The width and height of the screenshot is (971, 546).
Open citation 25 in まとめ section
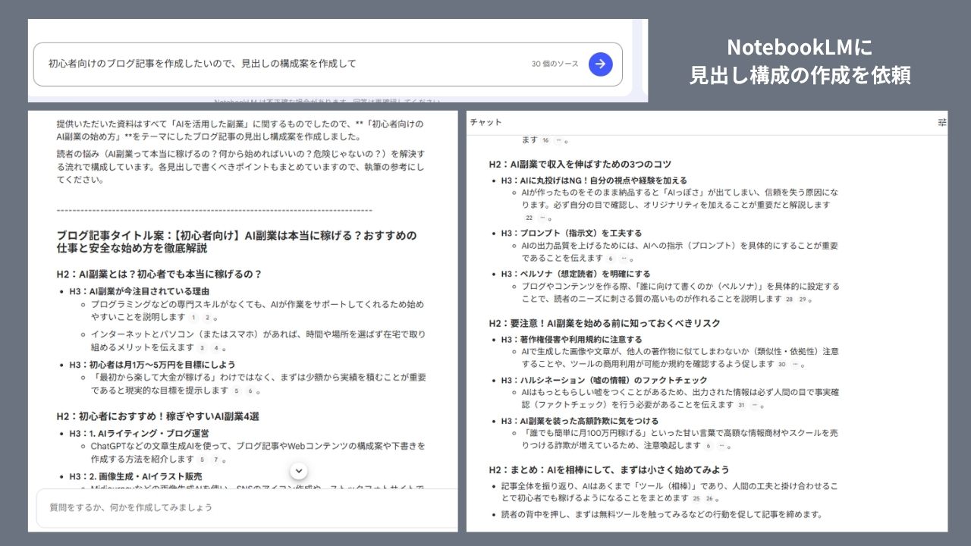tap(696, 498)
